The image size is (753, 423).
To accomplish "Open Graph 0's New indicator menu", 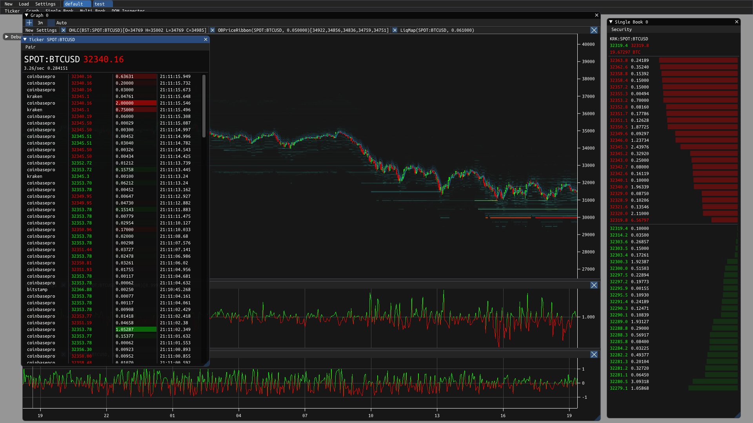I will click(29, 30).
